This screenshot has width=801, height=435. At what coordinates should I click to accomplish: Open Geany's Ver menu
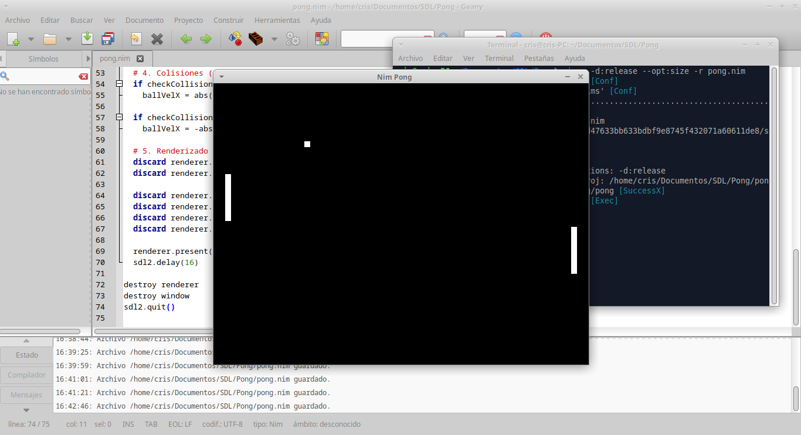coord(109,20)
